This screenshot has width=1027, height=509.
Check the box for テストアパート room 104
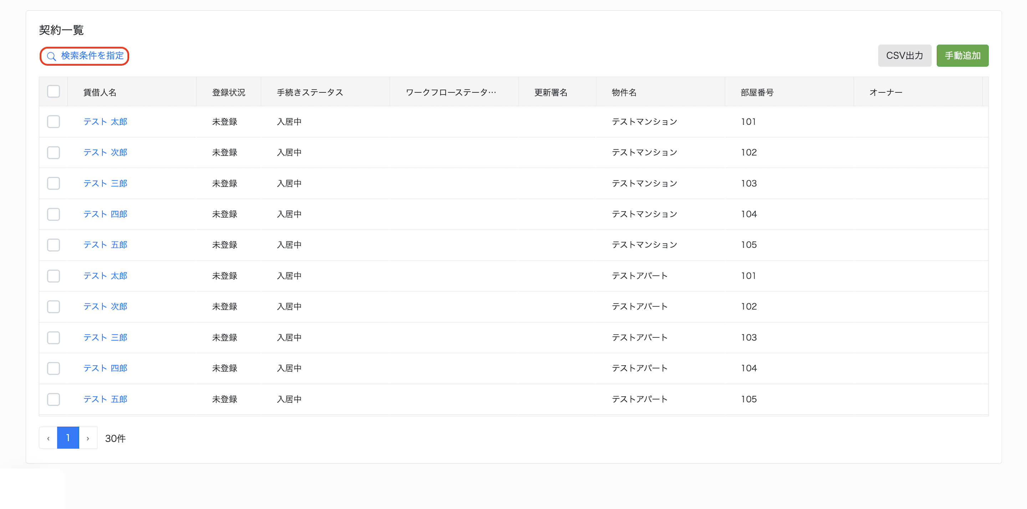(x=53, y=368)
